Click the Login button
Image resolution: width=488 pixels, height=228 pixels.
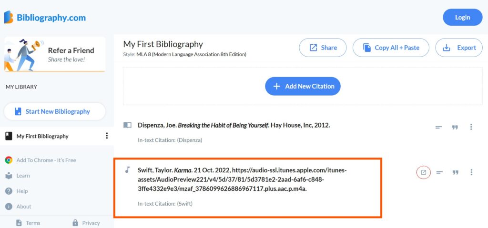pyautogui.click(x=462, y=18)
